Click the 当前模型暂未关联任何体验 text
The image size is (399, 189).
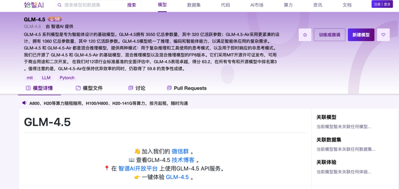coord(344,172)
